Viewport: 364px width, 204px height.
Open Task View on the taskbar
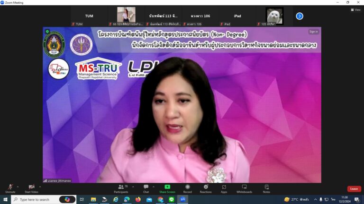(x=82, y=199)
